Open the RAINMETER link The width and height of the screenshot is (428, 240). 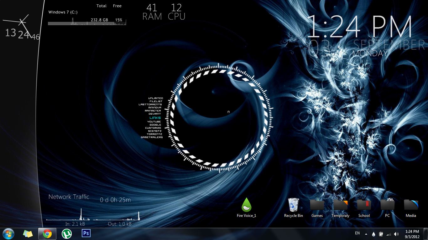[x=153, y=111]
